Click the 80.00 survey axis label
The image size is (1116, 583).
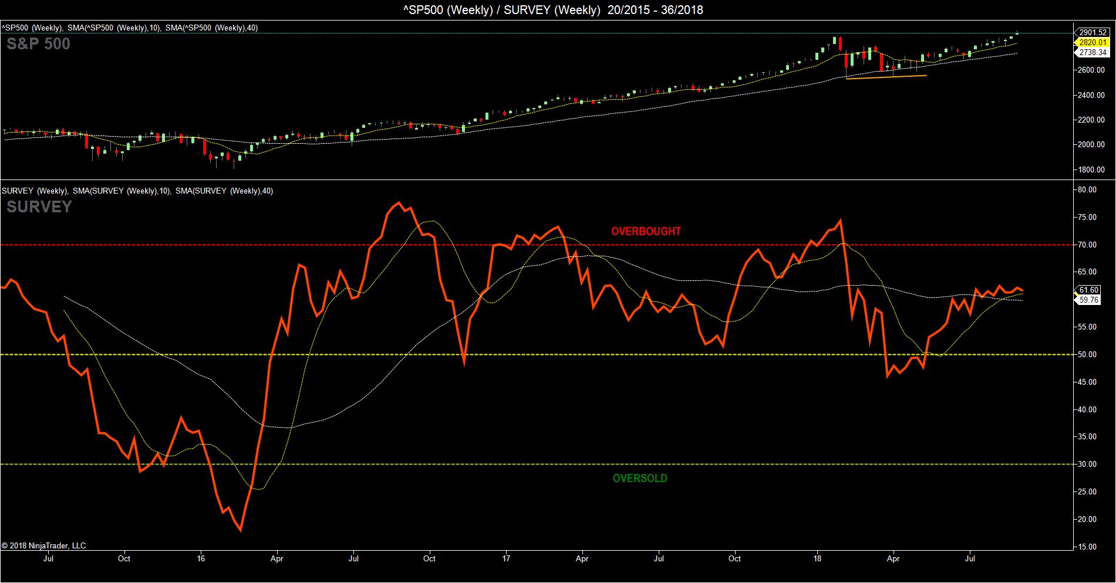tap(1088, 190)
